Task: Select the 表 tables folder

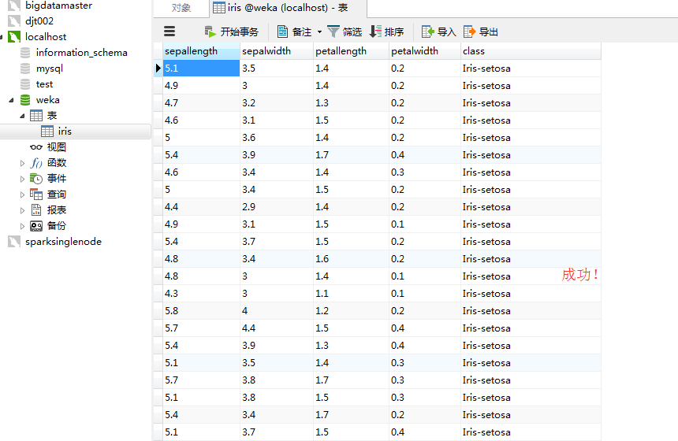Action: [x=52, y=116]
